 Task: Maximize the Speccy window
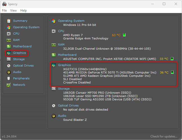pyautogui.click(x=164, y=4)
